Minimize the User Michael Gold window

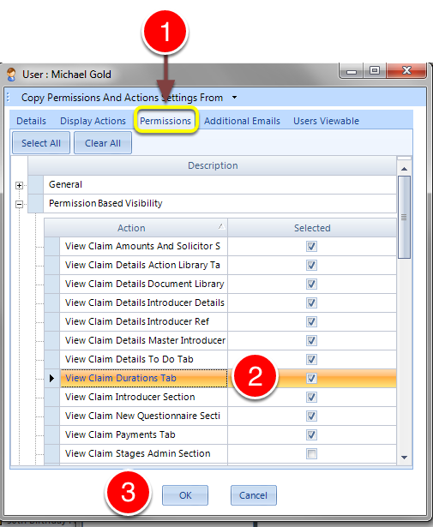tap(352, 70)
